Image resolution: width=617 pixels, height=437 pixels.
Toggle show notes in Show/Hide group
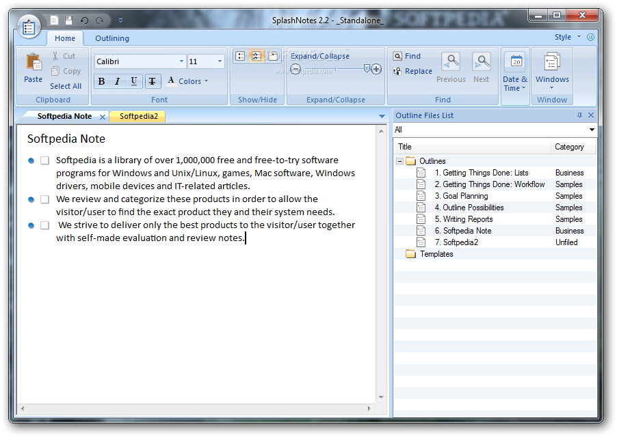point(273,56)
